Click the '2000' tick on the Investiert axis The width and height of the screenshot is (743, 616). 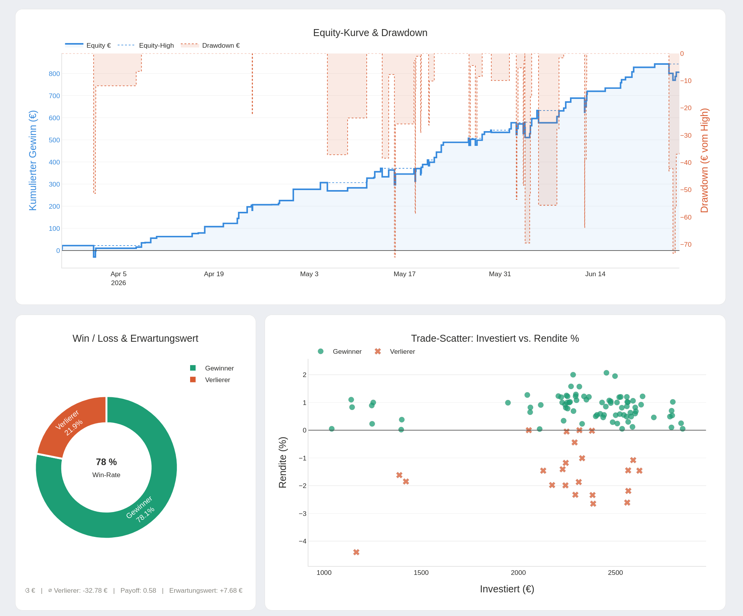pos(518,573)
